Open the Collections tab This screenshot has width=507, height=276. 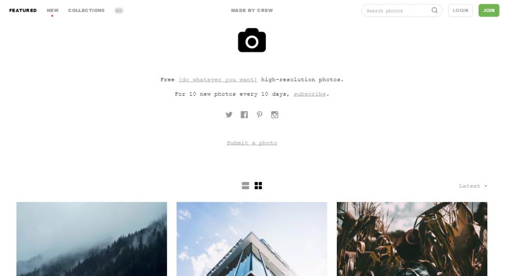coord(86,10)
